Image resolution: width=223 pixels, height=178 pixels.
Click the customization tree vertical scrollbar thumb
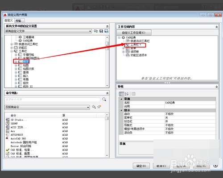107,46
